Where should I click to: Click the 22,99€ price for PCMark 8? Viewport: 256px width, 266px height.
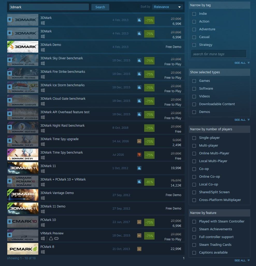click(x=176, y=249)
